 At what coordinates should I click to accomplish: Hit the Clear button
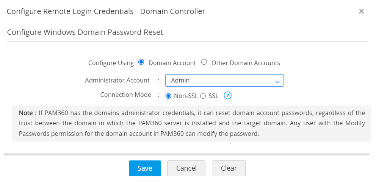[229, 168]
